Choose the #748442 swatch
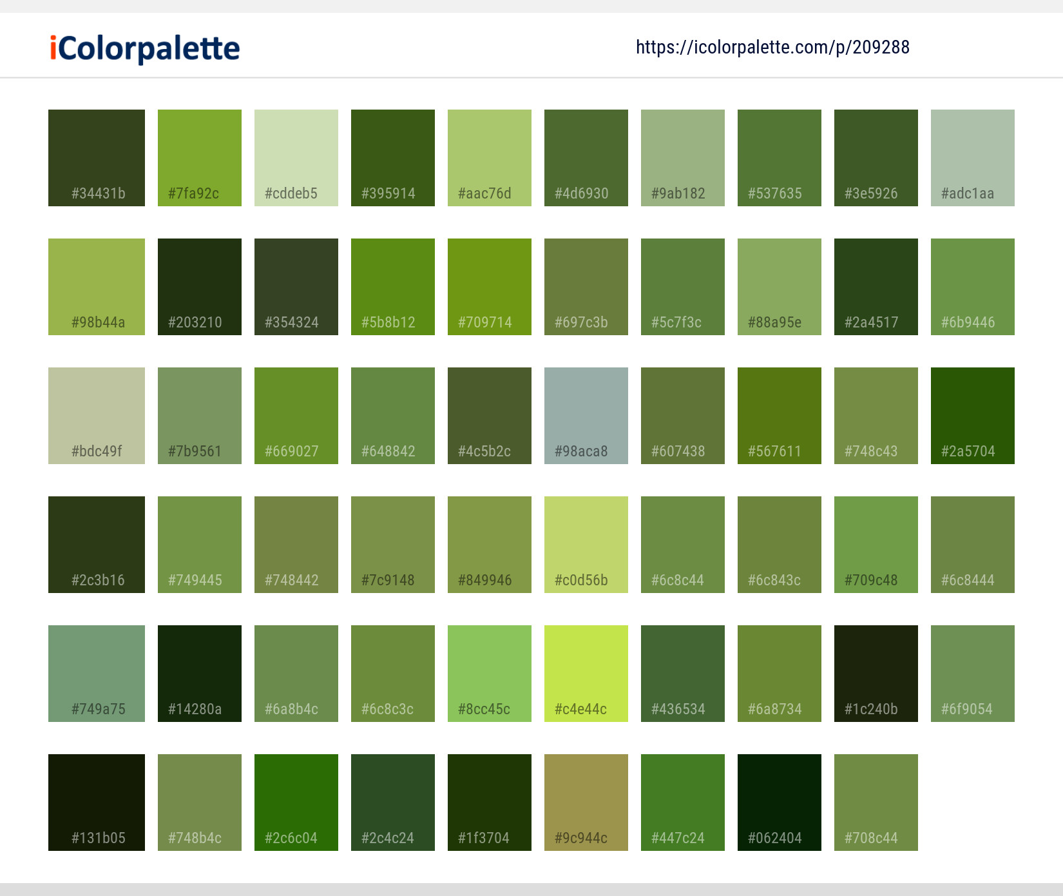The width and height of the screenshot is (1063, 896). 296,545
